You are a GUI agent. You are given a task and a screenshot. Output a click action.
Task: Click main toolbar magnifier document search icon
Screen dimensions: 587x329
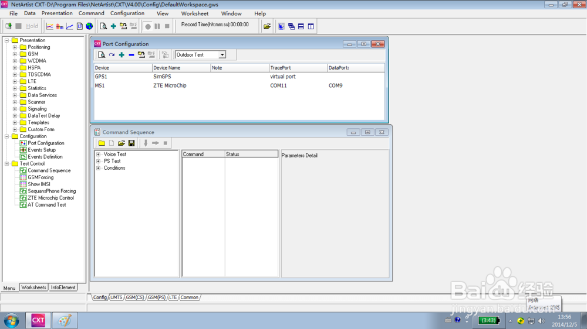[x=103, y=26]
